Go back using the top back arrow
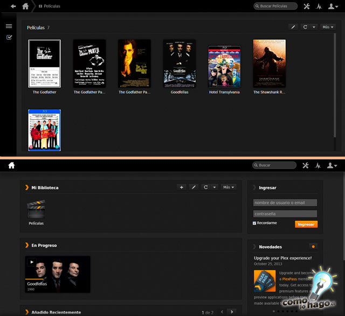The image size is (345, 316). point(13,6)
